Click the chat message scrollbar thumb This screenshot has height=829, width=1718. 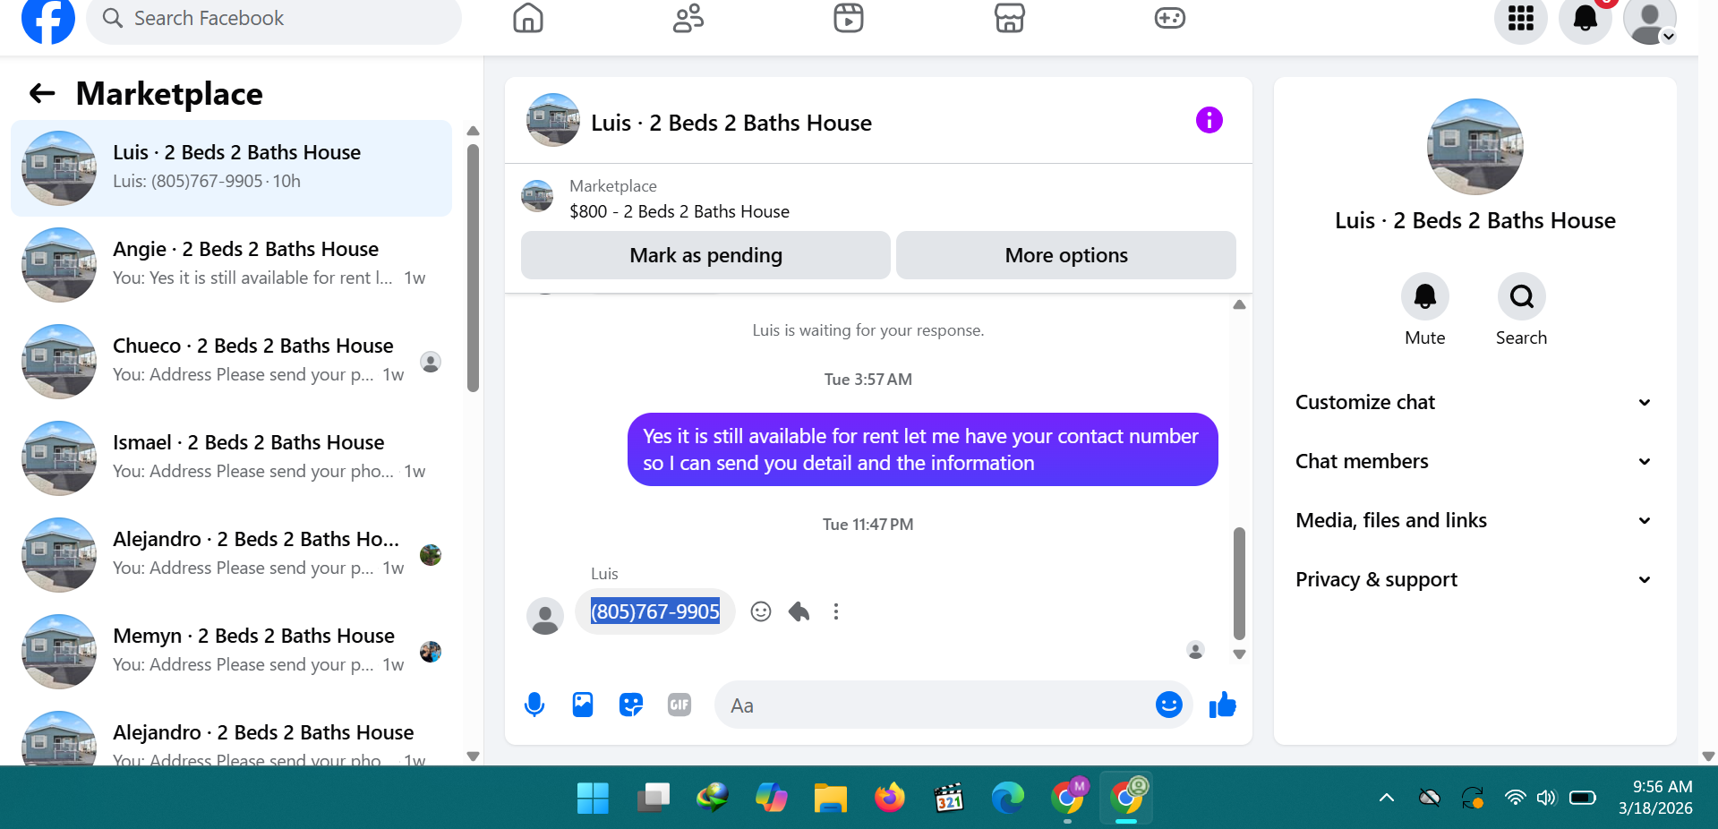(1239, 583)
